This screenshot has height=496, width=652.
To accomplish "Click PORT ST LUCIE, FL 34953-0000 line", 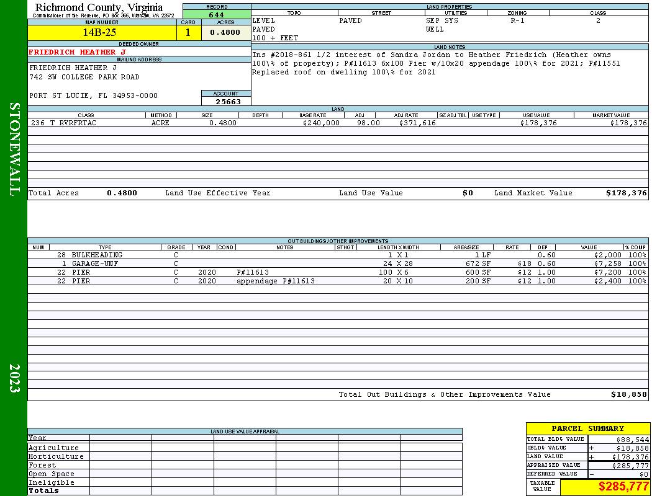I will tap(94, 96).
